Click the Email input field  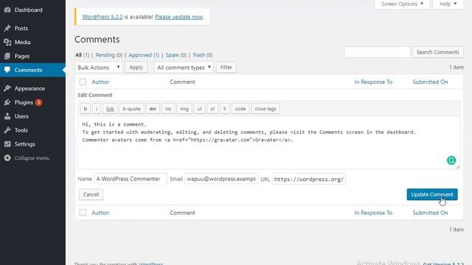[221, 179]
